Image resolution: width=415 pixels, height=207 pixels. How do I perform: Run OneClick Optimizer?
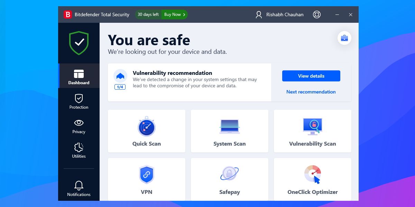(312, 179)
